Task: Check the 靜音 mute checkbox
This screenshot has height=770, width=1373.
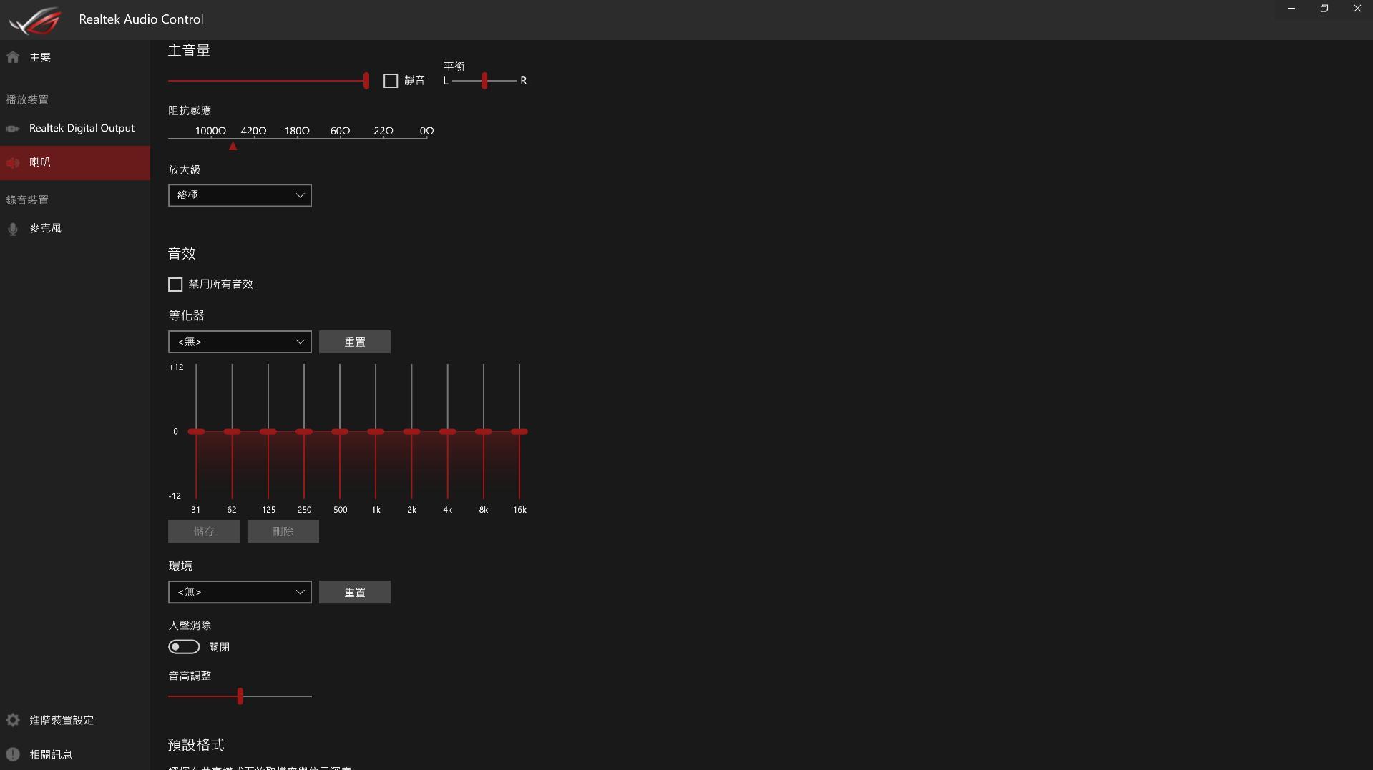Action: [391, 81]
